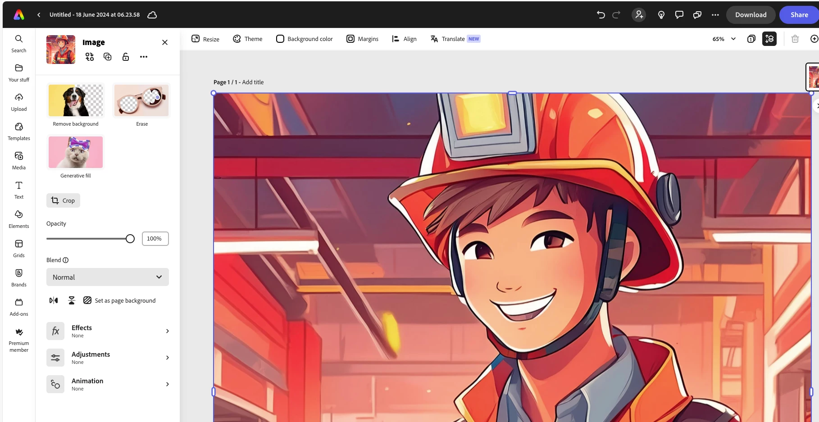The image size is (819, 422).
Task: Invite collaborators with the add-person icon
Action: pos(639,15)
